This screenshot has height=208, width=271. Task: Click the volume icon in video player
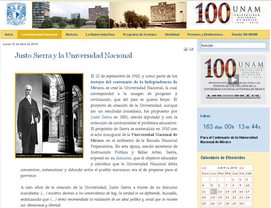click(255, 95)
